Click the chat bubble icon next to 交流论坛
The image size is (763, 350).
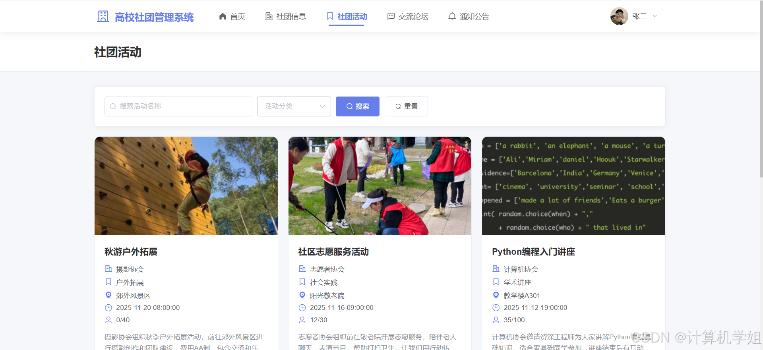(x=391, y=16)
